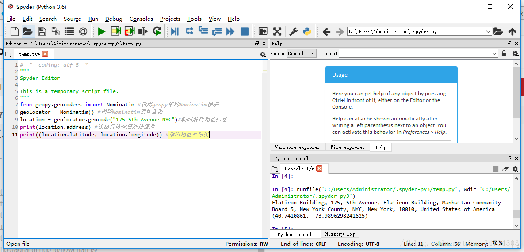The width and height of the screenshot is (524, 252).
Task: Start debugging the file icon
Action: pyautogui.click(x=175, y=31)
